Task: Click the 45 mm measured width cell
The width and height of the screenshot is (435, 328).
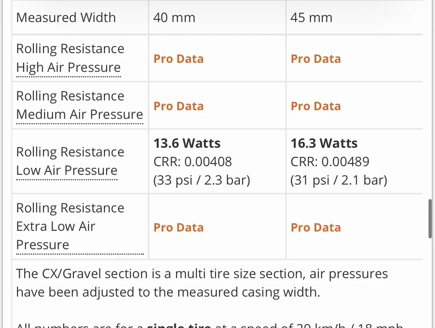Action: click(311, 18)
